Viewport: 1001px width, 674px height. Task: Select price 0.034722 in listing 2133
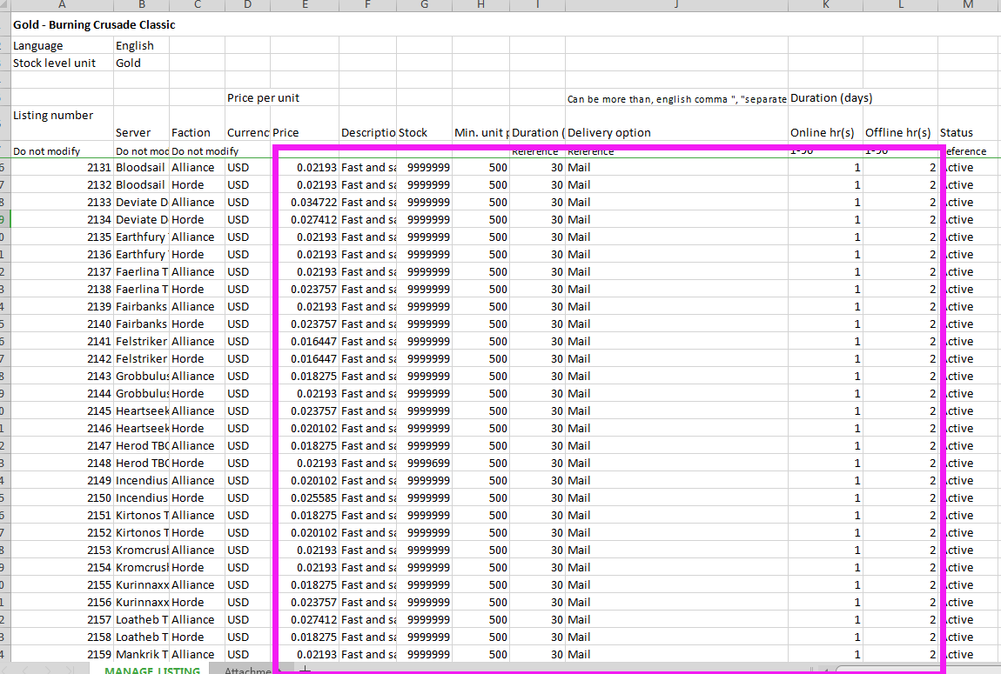[305, 202]
